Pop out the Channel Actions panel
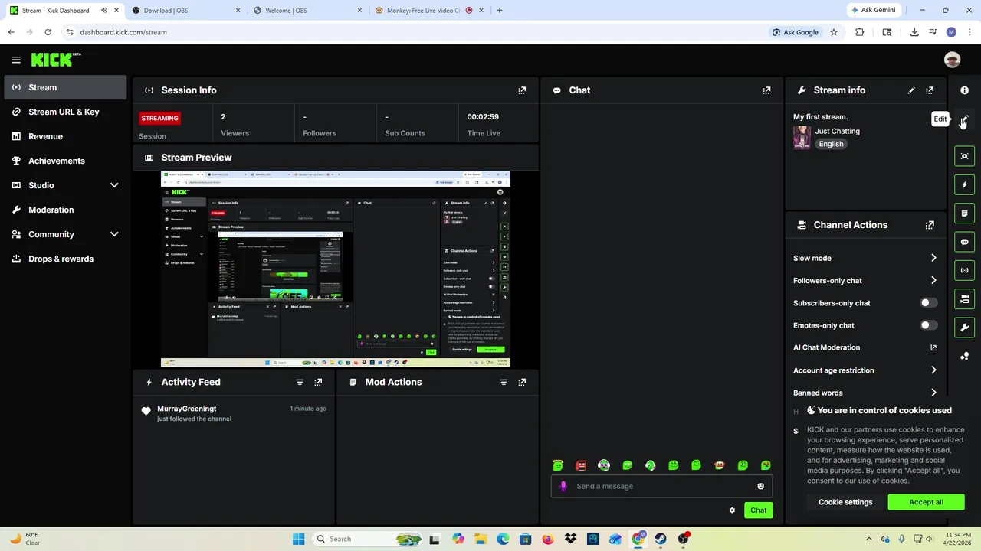 point(930,225)
